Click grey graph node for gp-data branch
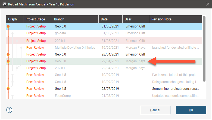212x120 pixels. pos(12,33)
